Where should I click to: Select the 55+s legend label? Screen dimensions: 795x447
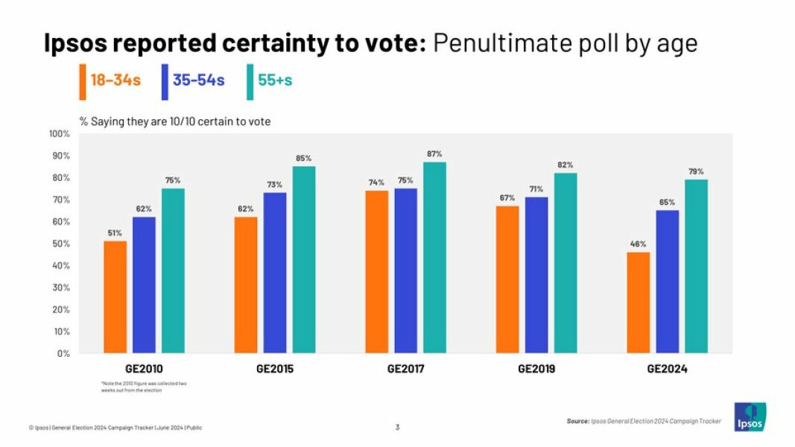(275, 80)
